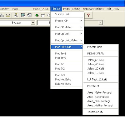Viewport: 125px width, 117px height.
Task: Select Area_Meter Persegi submenu item
Action: coord(101,92)
